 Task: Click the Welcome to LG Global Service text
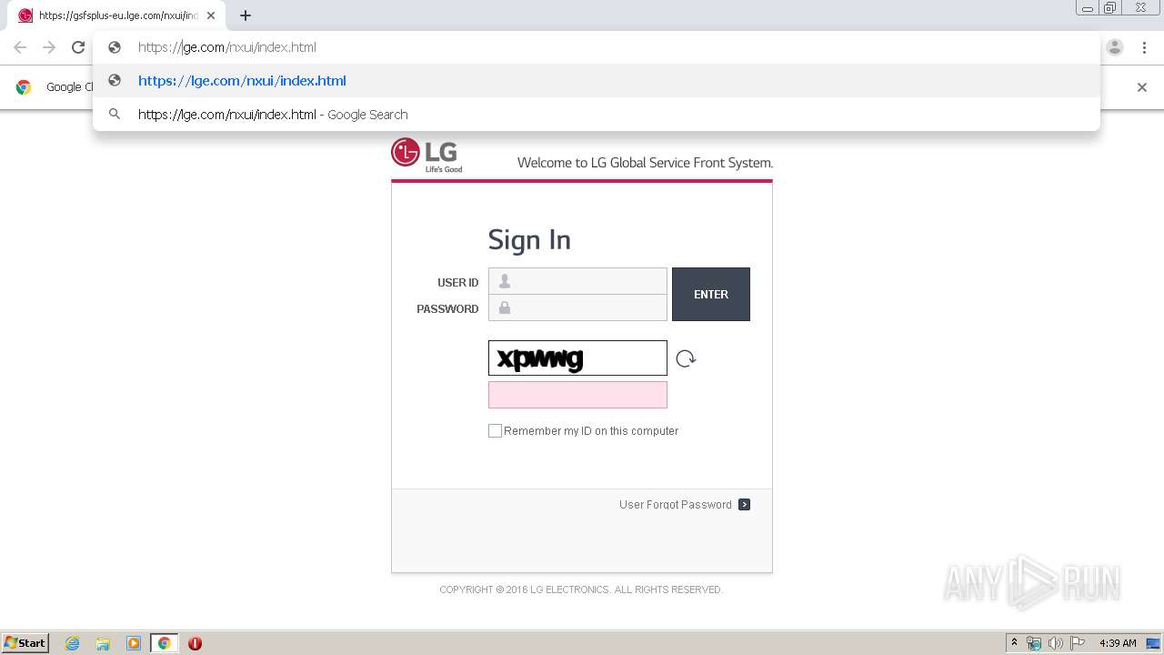pyautogui.click(x=645, y=163)
